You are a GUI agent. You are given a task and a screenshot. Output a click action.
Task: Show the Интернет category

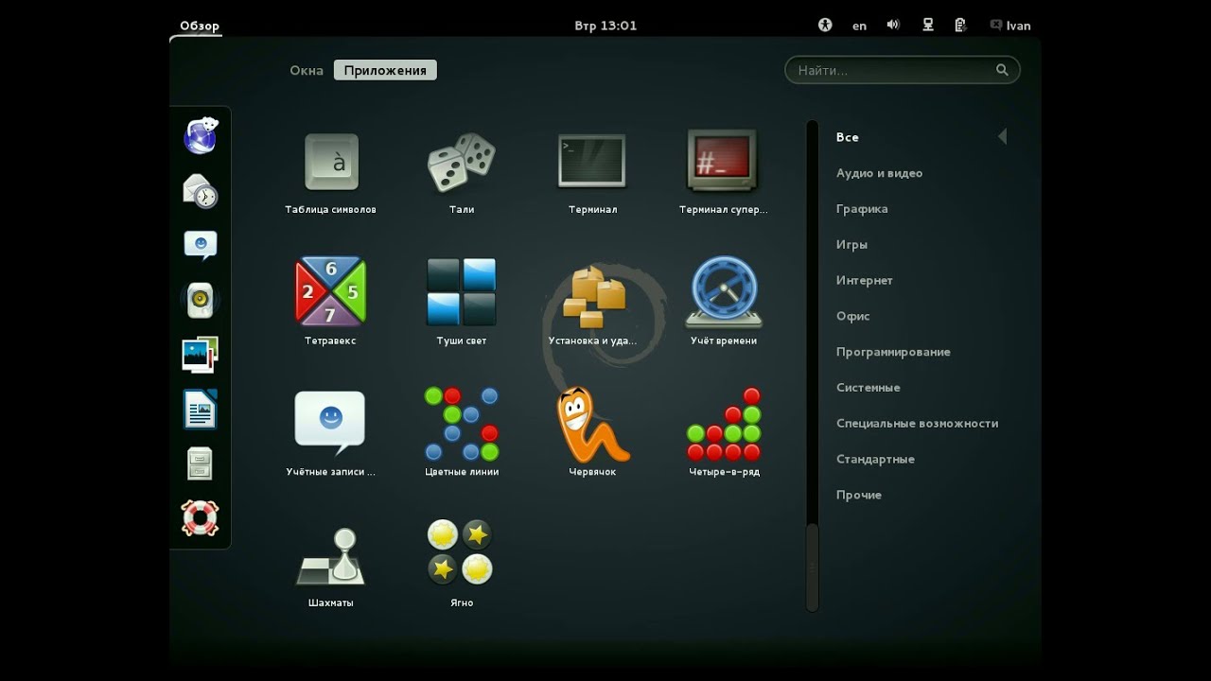tap(865, 281)
